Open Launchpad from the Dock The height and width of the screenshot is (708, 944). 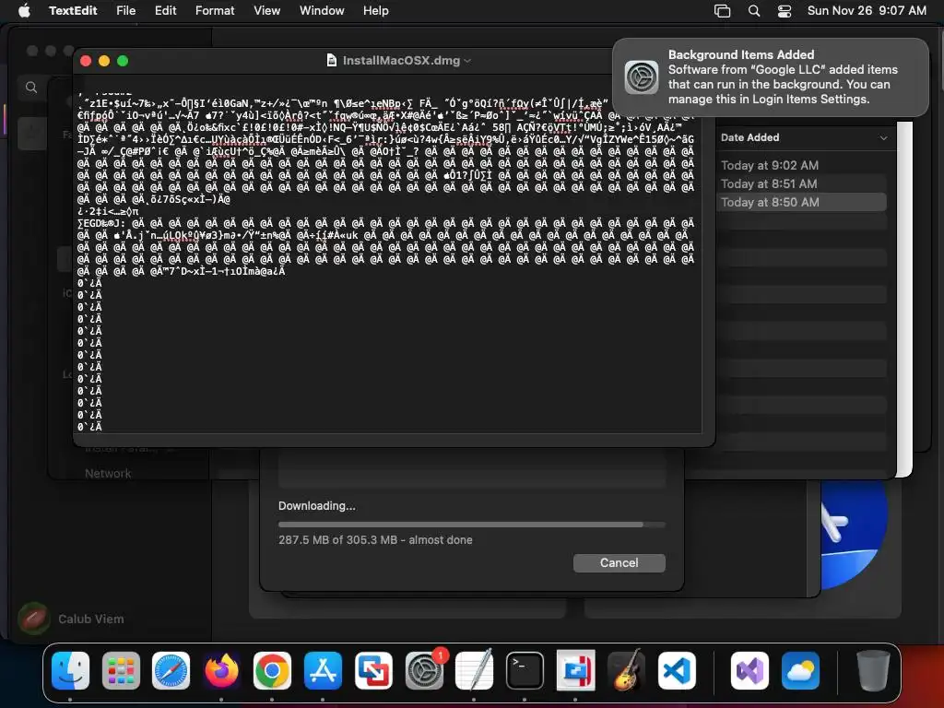pos(121,670)
